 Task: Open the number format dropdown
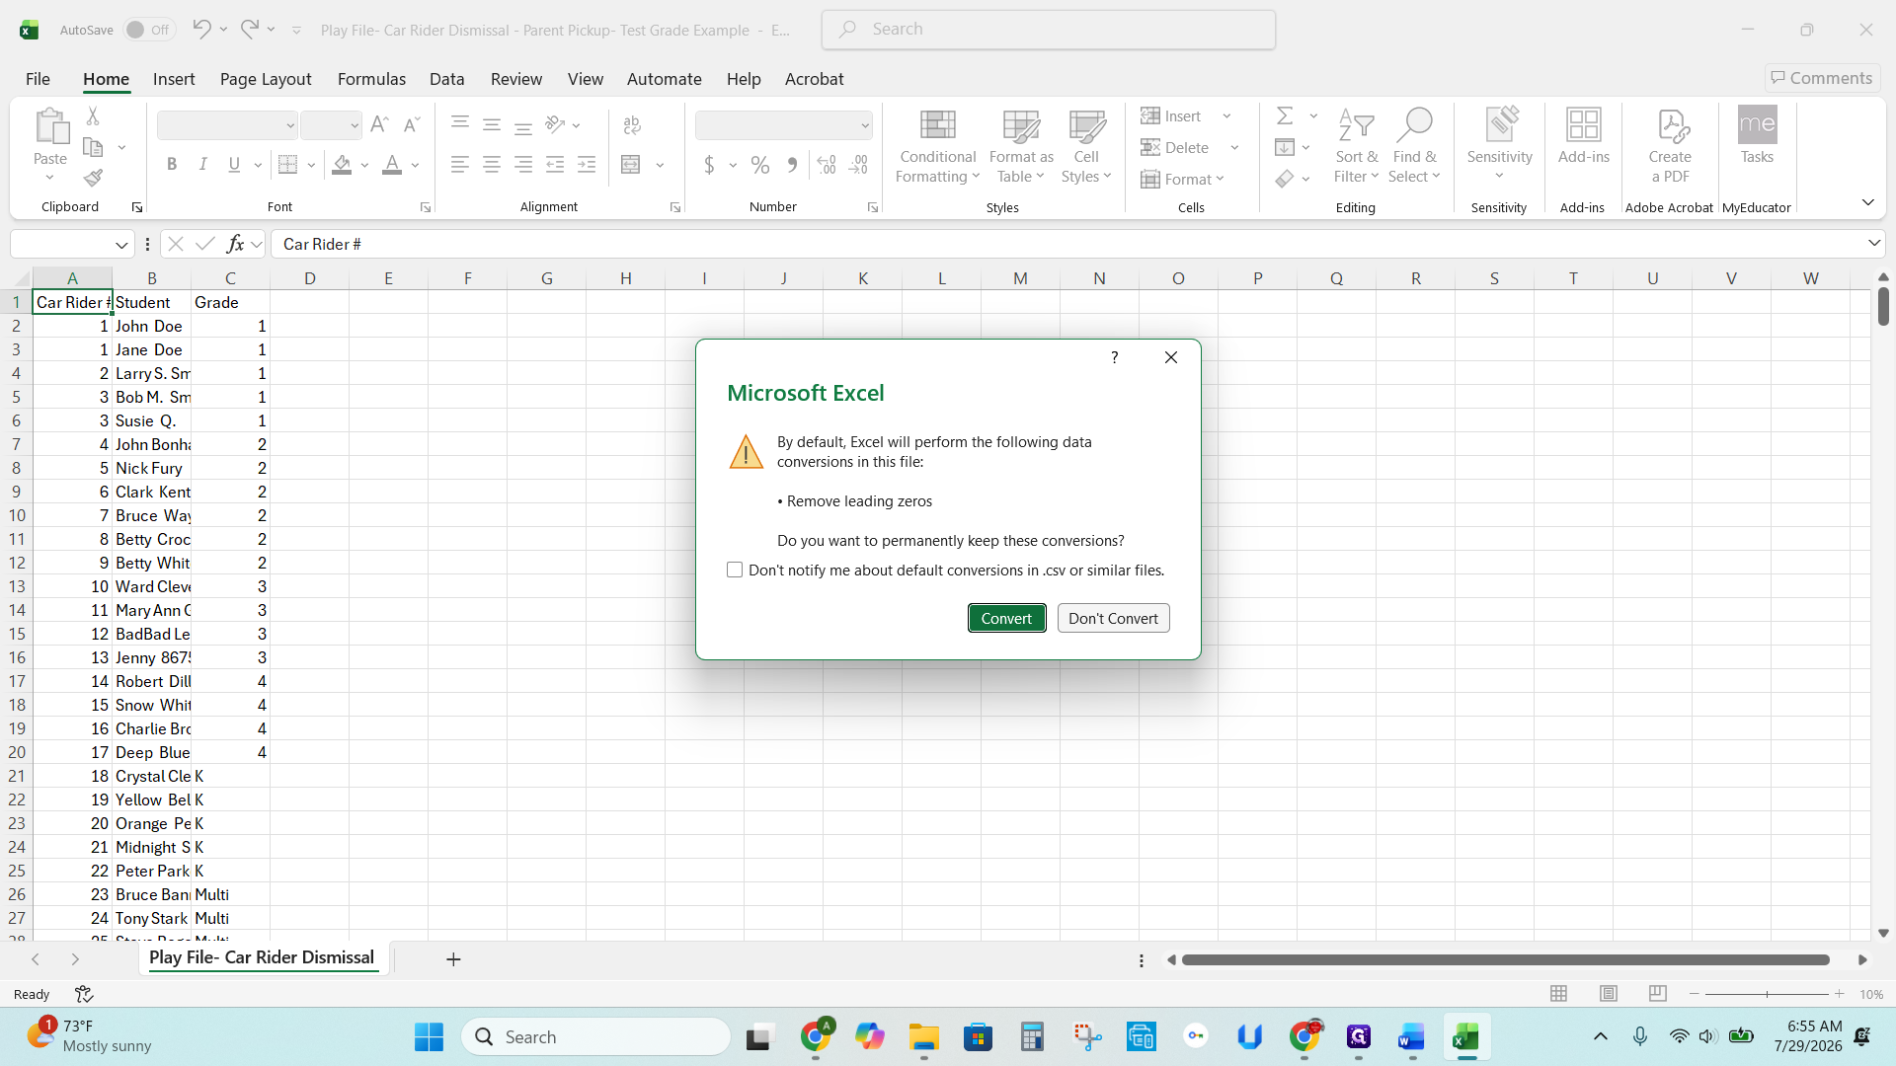[x=865, y=125]
